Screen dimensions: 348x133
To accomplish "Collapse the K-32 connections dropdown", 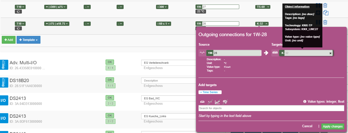I will tap(262, 24).
